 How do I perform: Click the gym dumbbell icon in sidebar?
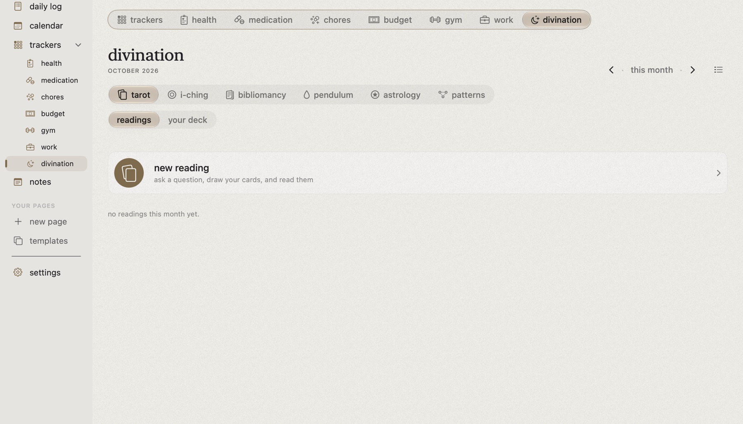[30, 130]
